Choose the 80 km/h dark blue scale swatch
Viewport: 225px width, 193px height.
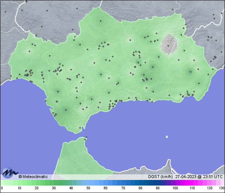(140, 183)
